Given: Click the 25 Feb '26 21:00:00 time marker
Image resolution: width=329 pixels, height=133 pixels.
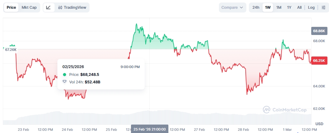Looking at the screenshot, I should [x=149, y=129].
